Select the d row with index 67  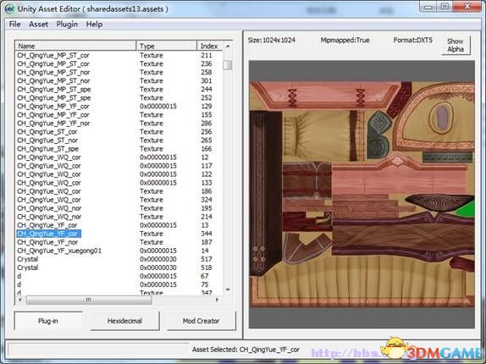pyautogui.click(x=119, y=276)
